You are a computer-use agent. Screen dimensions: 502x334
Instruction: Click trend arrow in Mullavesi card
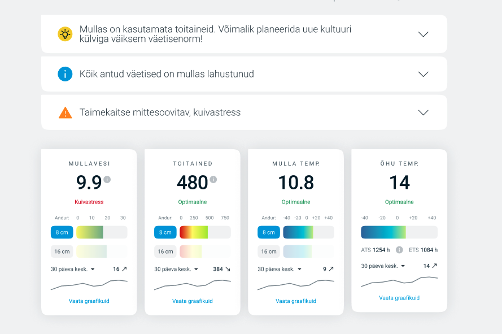(x=124, y=270)
